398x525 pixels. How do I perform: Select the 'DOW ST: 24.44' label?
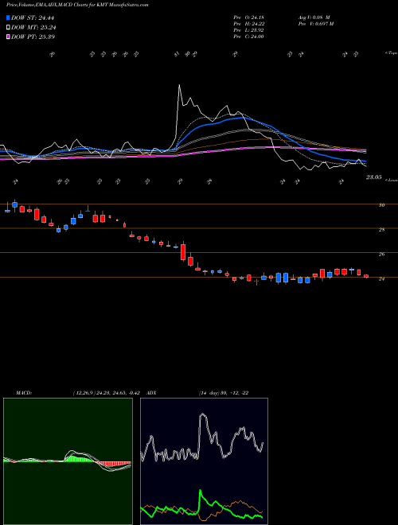33,18
